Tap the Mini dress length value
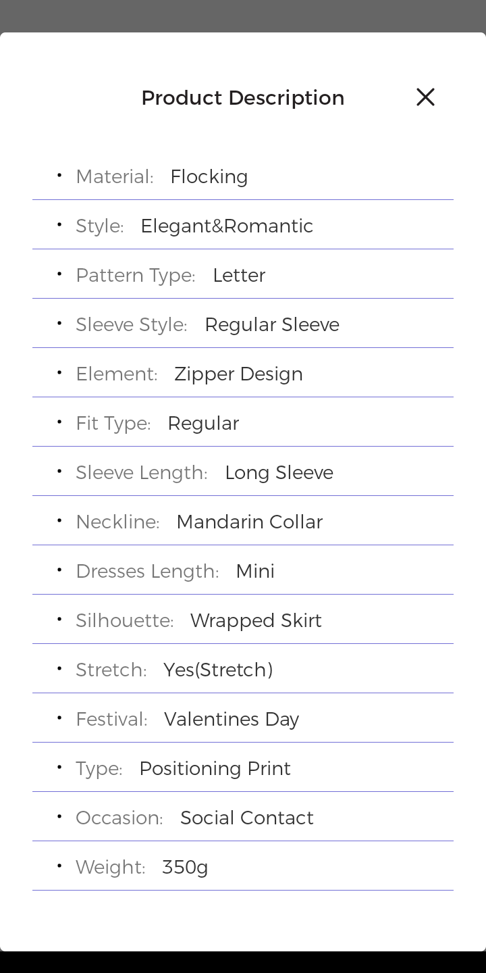This screenshot has width=486, height=973. click(x=255, y=571)
